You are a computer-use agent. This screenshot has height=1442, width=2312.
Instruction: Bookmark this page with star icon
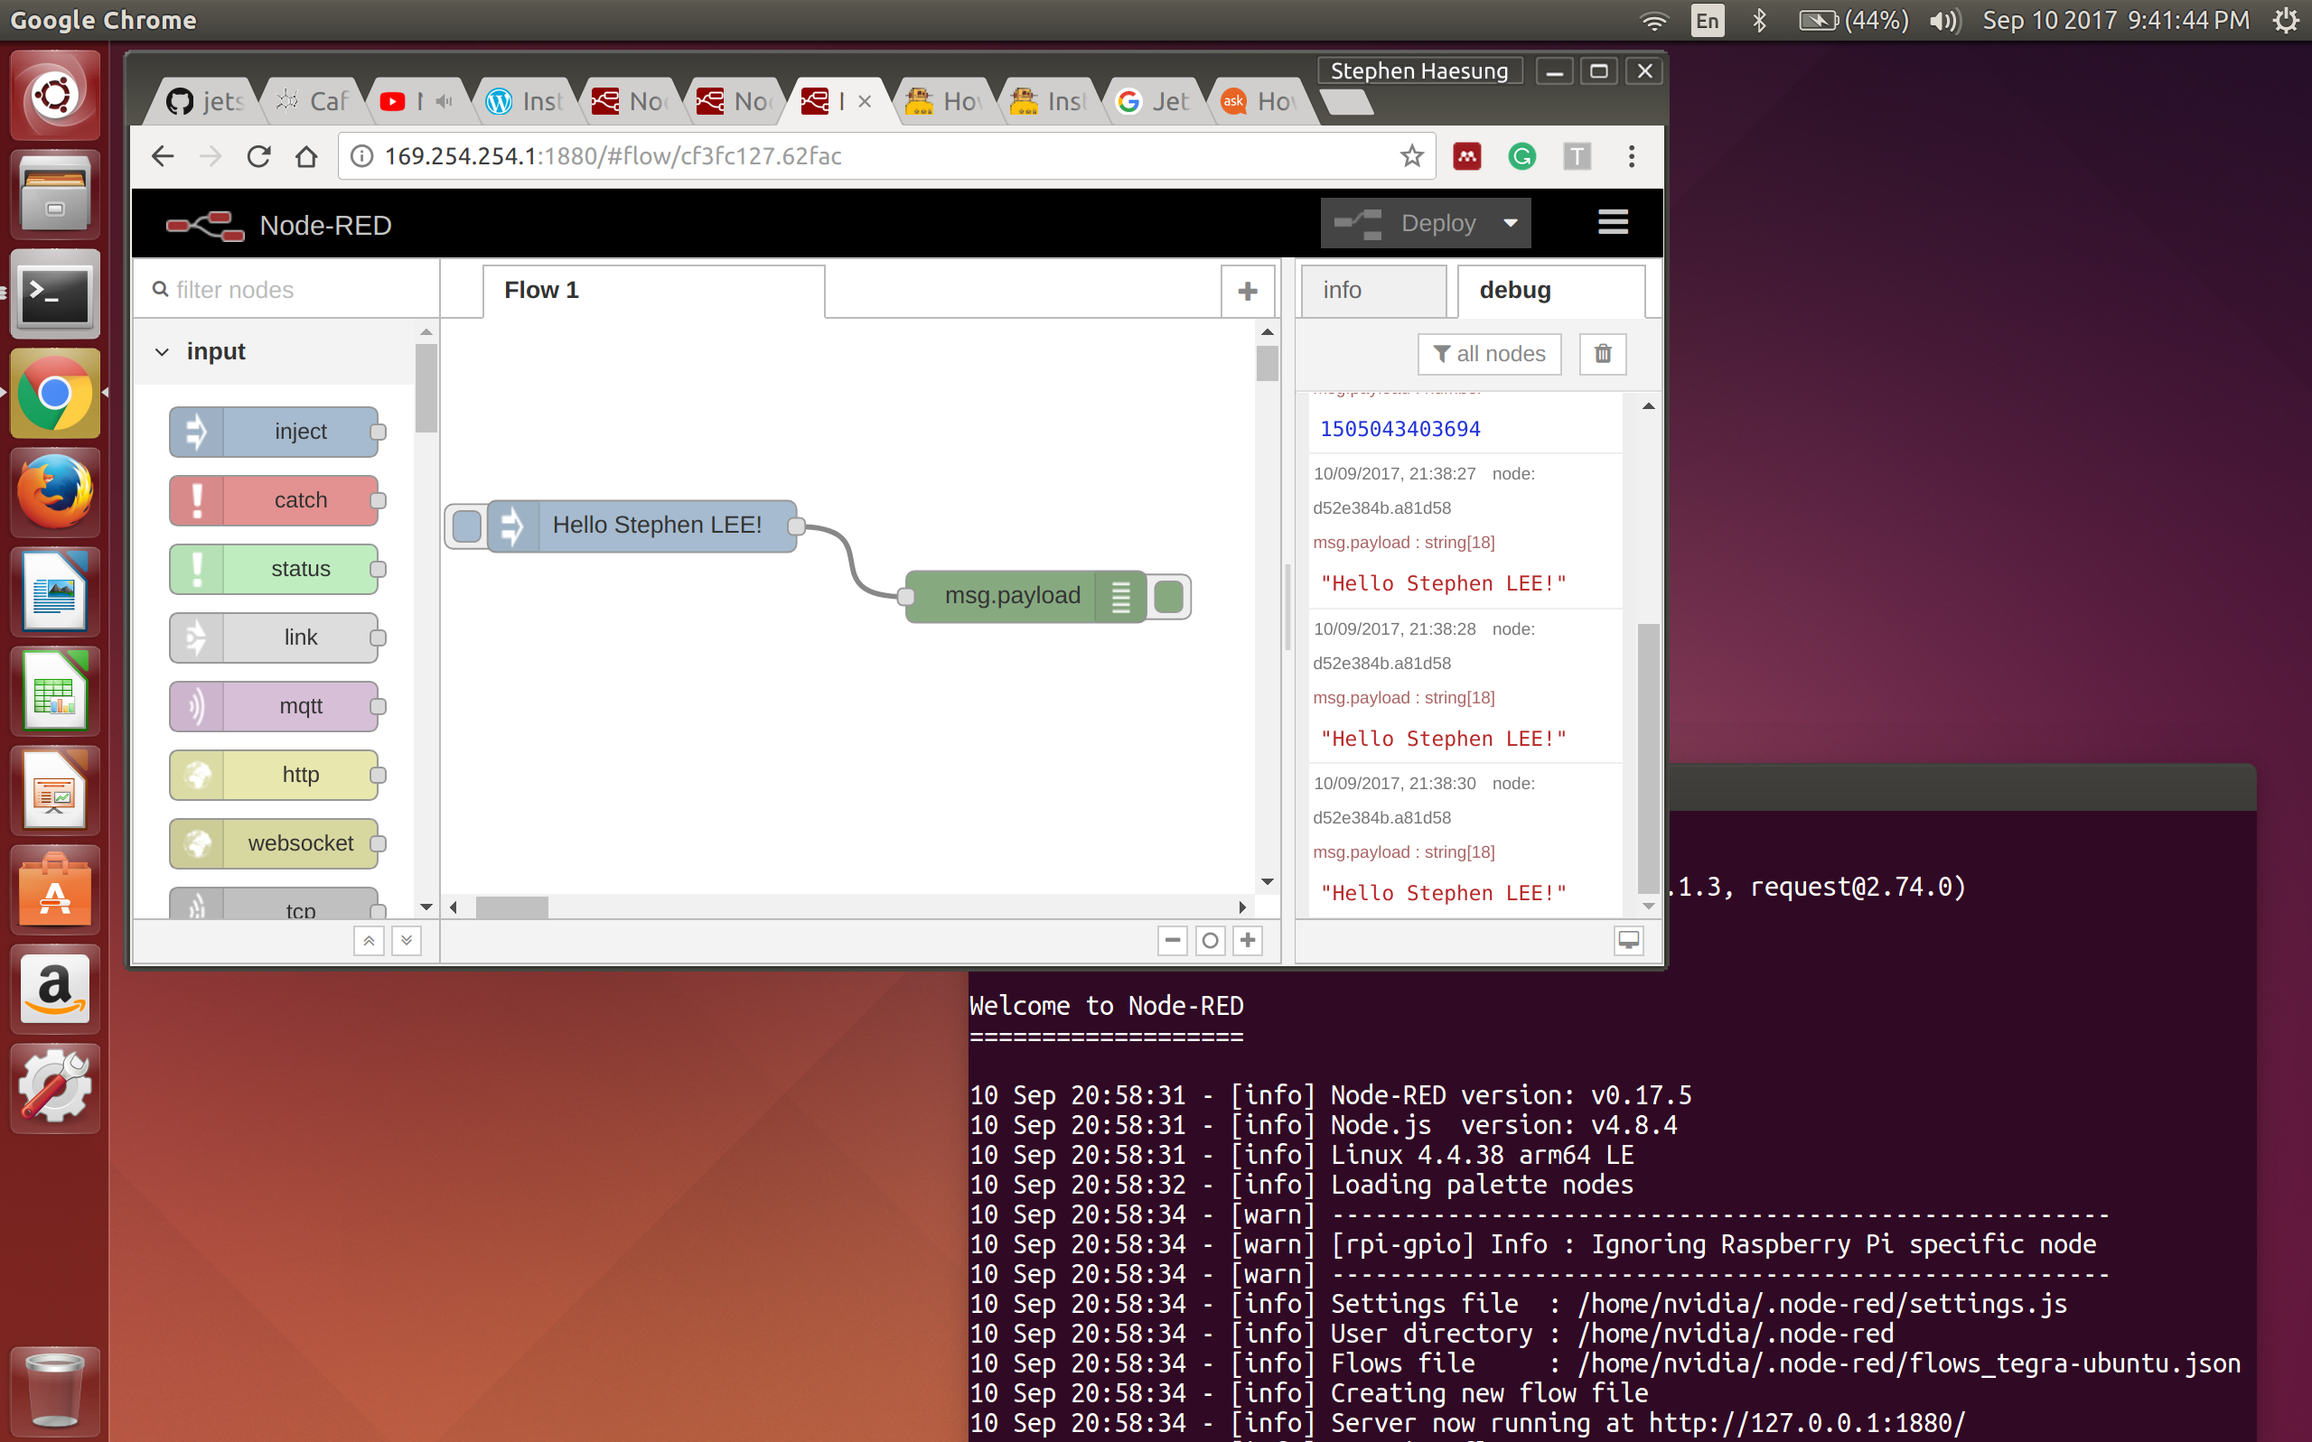(x=1411, y=156)
